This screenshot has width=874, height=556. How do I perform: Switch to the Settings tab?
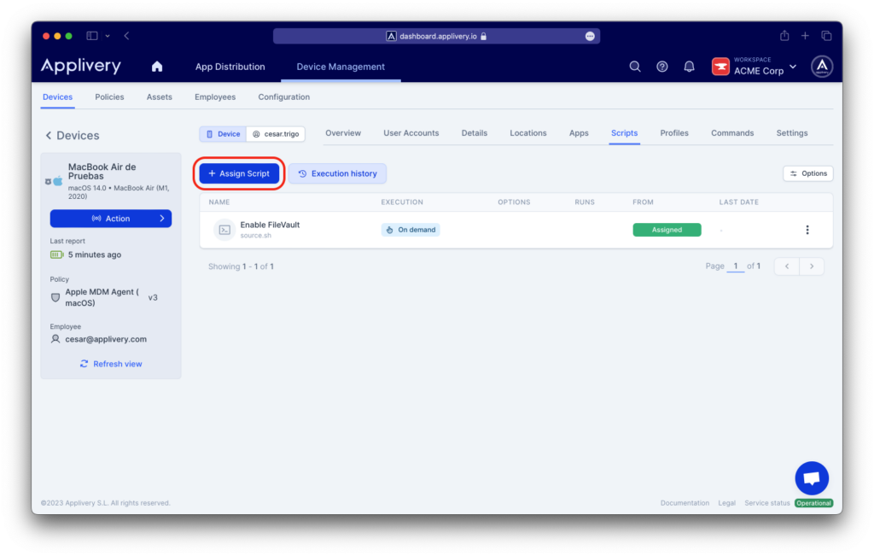point(791,133)
